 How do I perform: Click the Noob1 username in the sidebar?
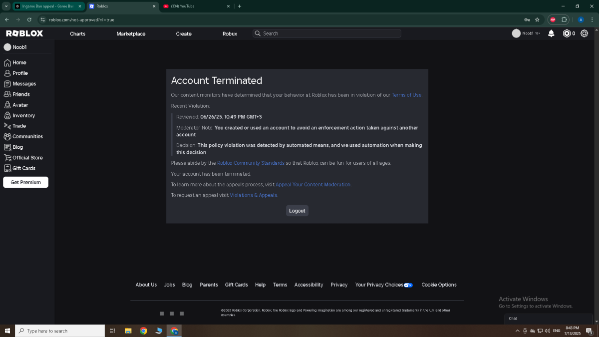click(x=19, y=47)
